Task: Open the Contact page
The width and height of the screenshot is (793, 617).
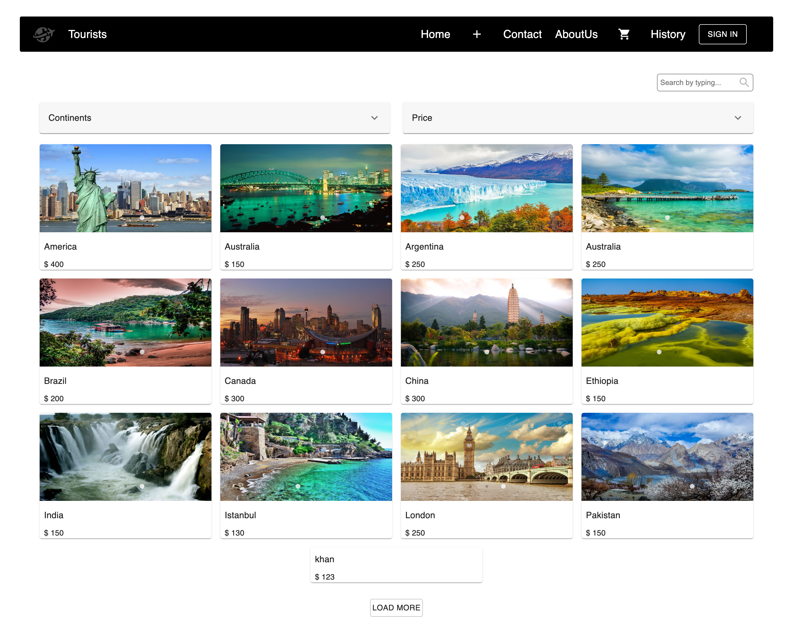Action: coord(522,34)
